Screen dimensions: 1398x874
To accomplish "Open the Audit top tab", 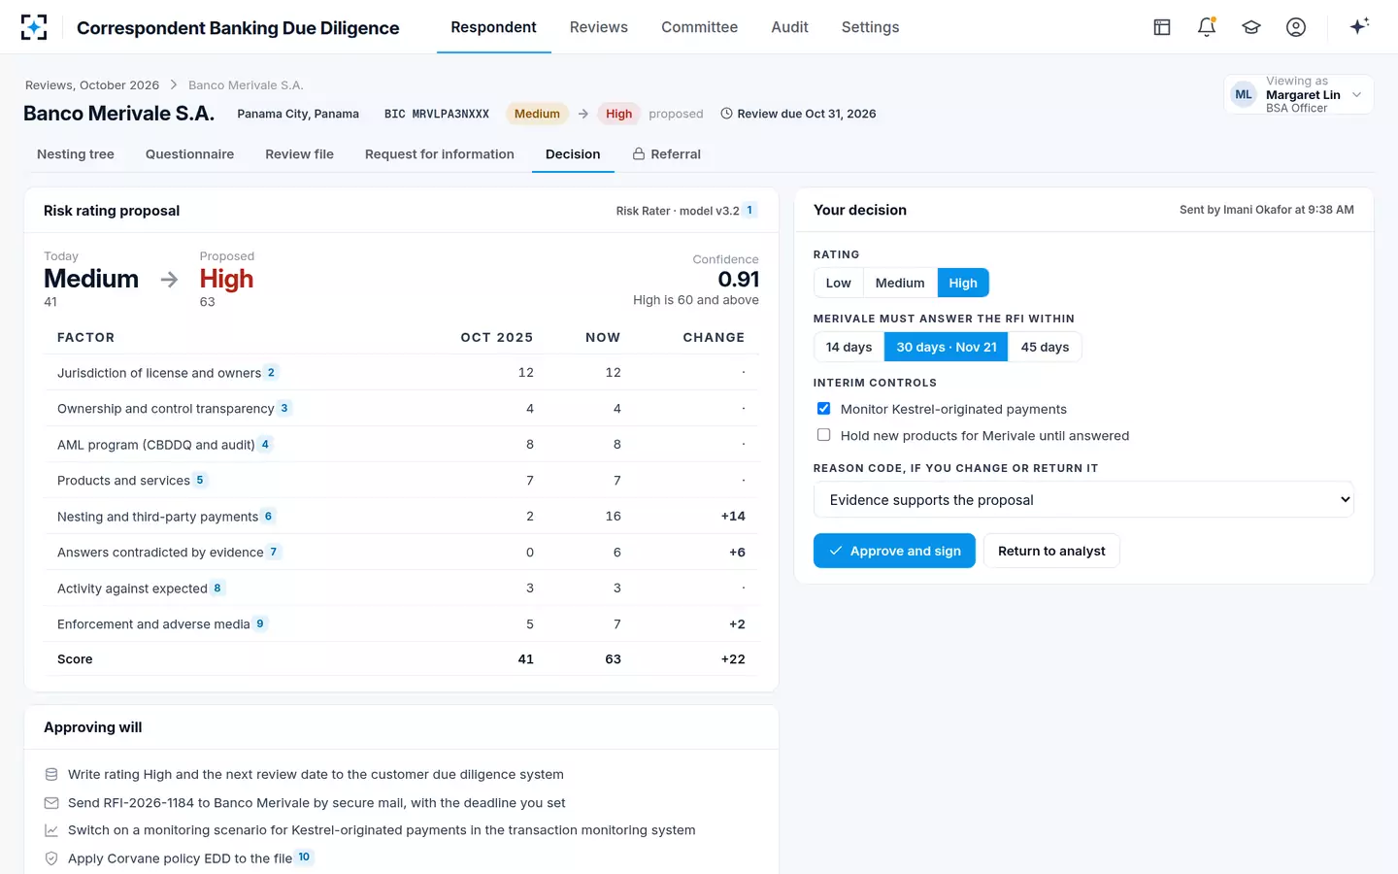I will pyautogui.click(x=789, y=27).
